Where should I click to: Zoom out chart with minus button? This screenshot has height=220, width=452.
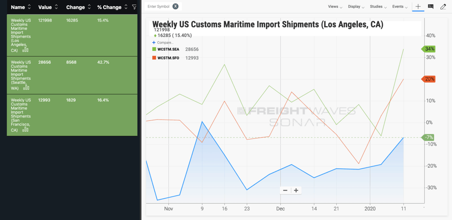(285, 190)
